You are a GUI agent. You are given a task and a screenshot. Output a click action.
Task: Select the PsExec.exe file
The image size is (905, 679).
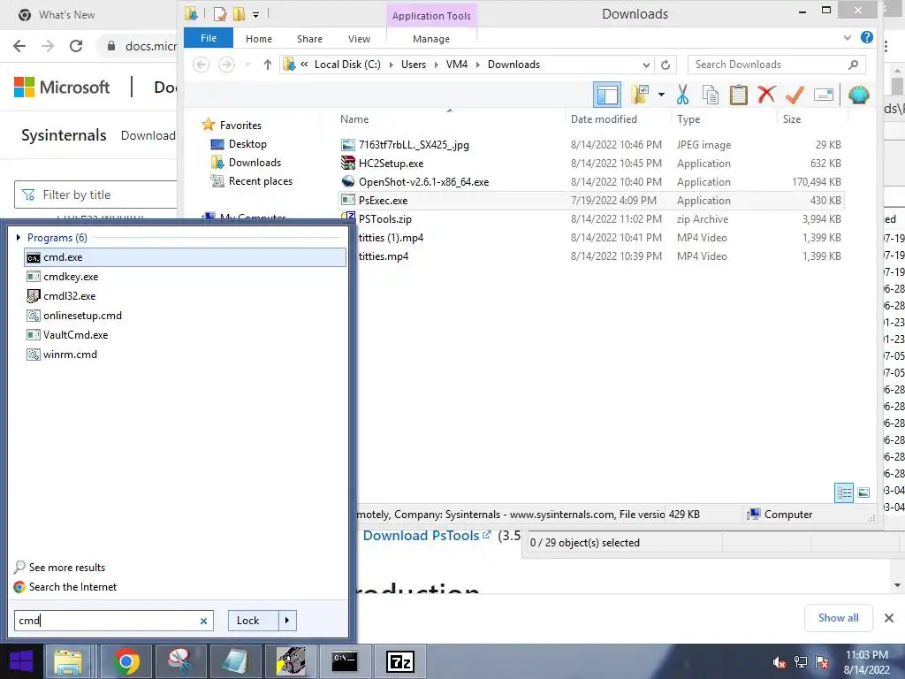[591, 201]
